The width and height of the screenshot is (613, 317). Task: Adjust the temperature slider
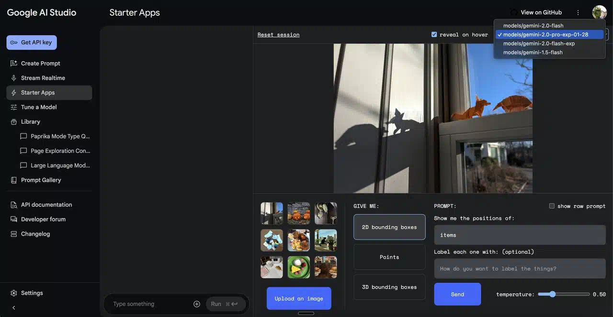[x=553, y=294]
